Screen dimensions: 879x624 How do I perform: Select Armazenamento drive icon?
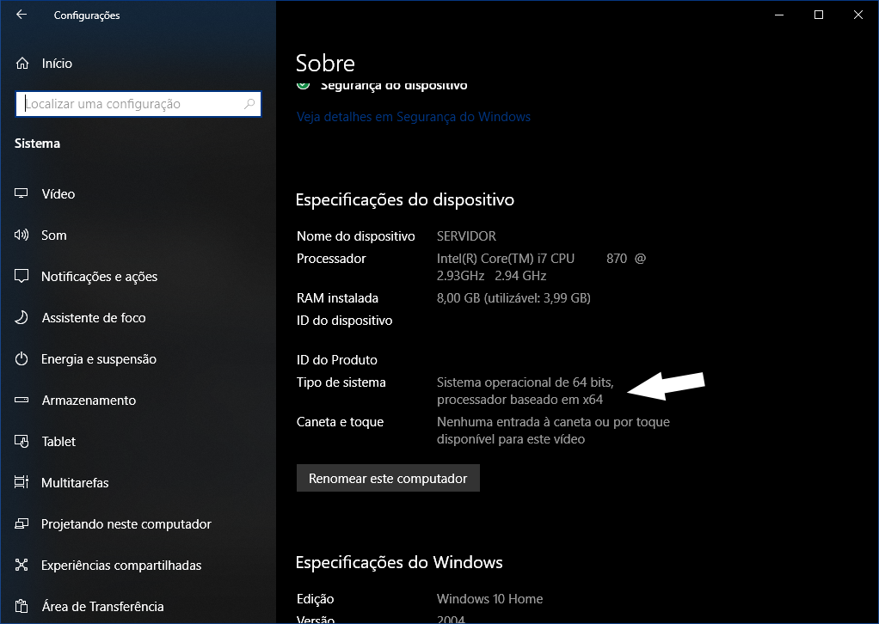click(22, 400)
